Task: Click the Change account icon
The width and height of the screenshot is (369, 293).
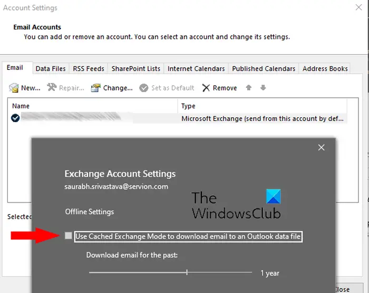Action: (95, 88)
